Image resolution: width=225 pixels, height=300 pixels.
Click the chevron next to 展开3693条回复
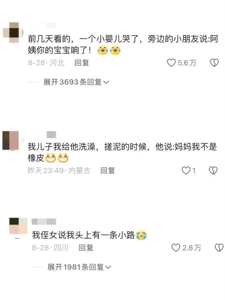point(106,82)
